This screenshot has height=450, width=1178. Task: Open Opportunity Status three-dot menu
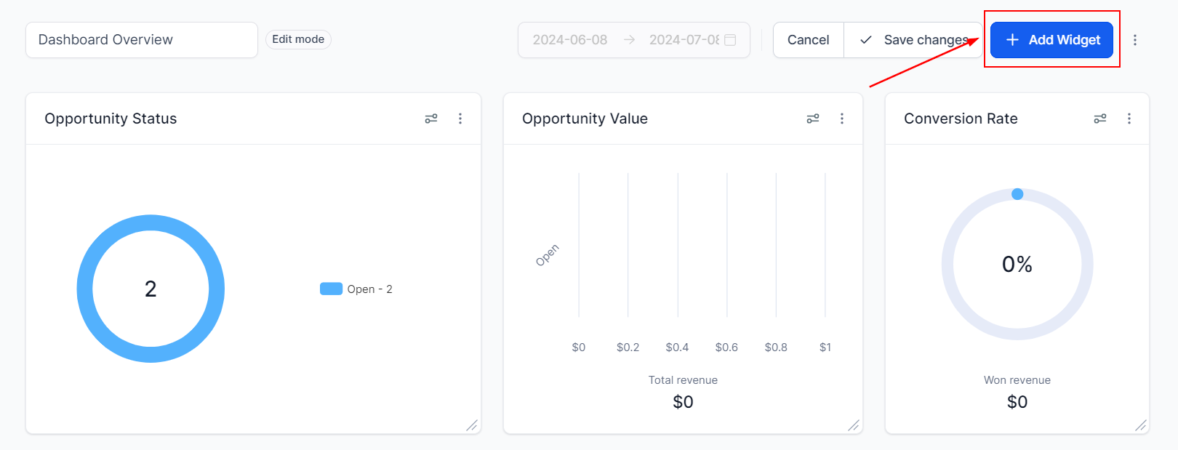460,118
